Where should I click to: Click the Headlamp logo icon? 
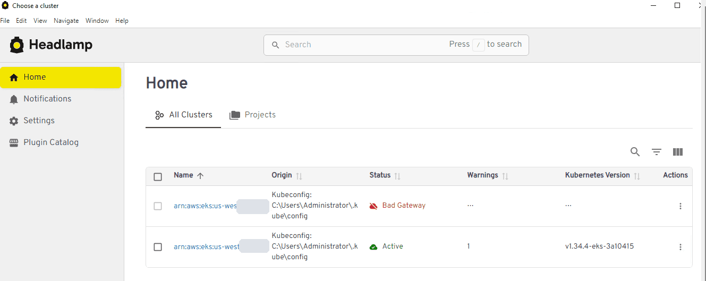pos(17,45)
